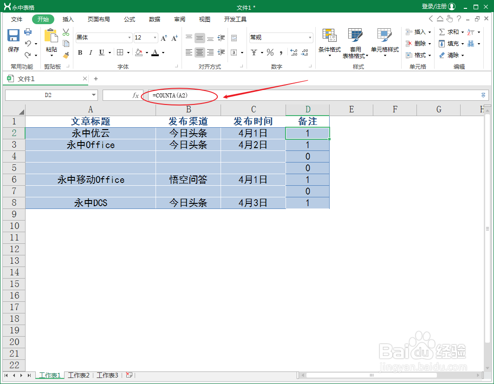Viewport: 494px width, 384px height.
Task: Open the Format Painter (格式刷) tool
Action: (66, 56)
